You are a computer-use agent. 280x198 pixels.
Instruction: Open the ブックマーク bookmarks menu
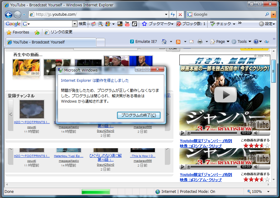coord(158,24)
